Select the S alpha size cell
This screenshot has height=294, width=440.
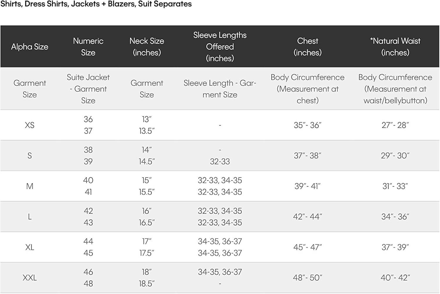pyautogui.click(x=30, y=156)
